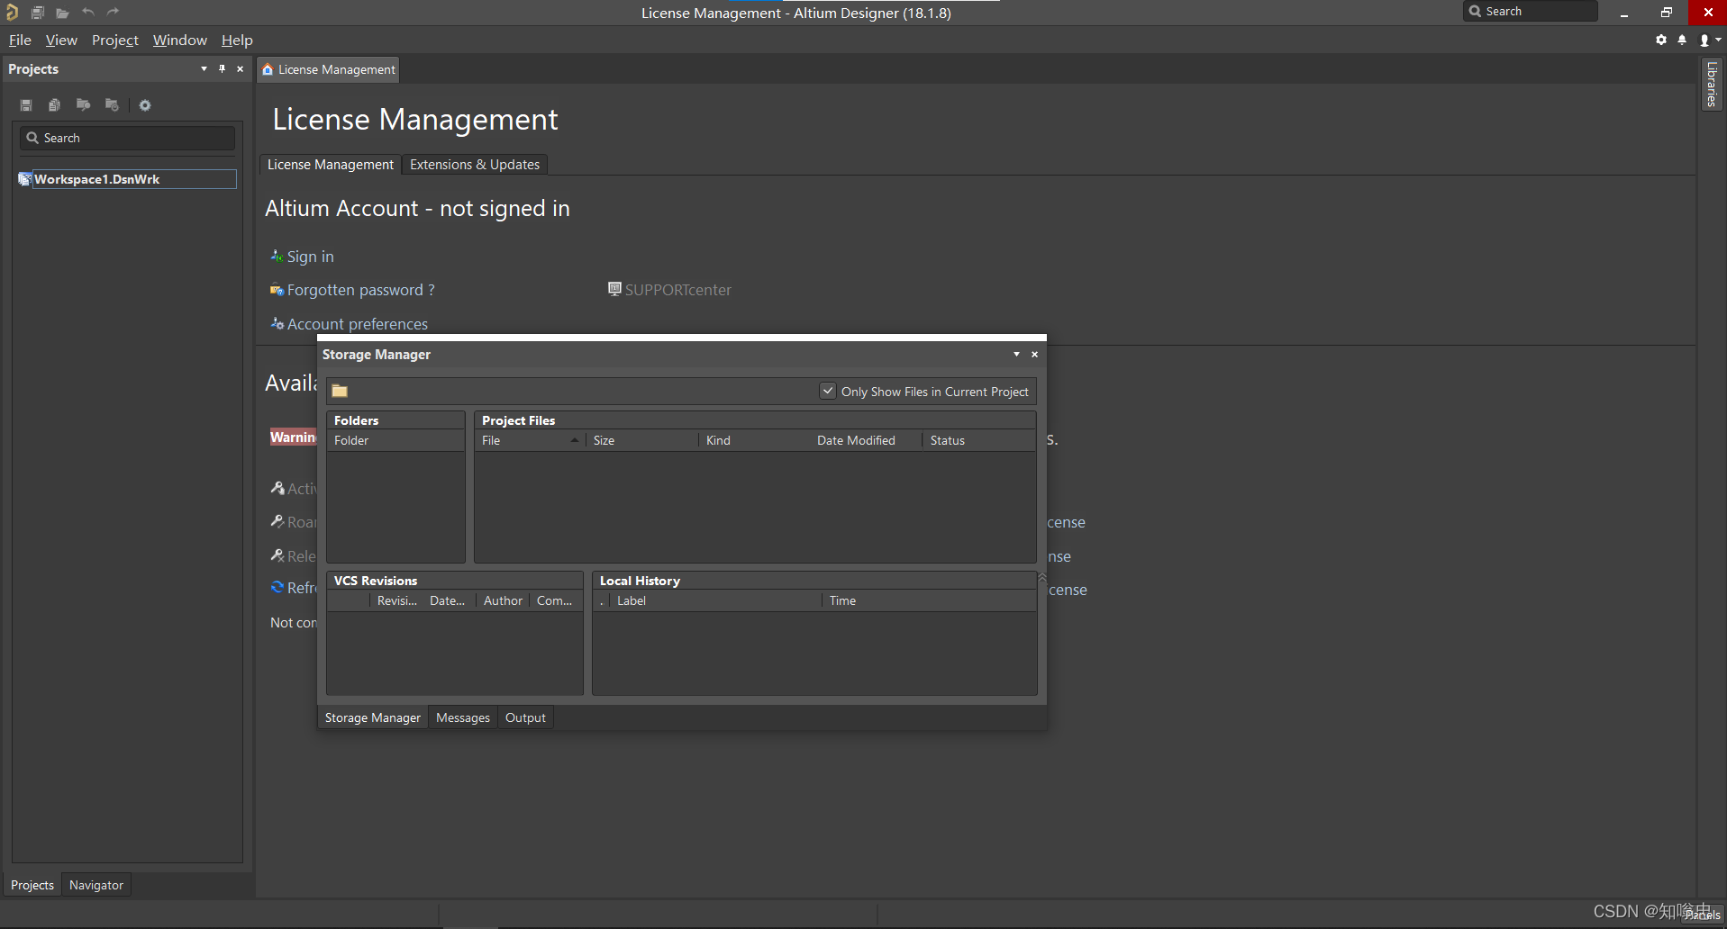Sort Project Files by File column
Image resolution: width=1727 pixels, height=929 pixels.
coord(530,440)
